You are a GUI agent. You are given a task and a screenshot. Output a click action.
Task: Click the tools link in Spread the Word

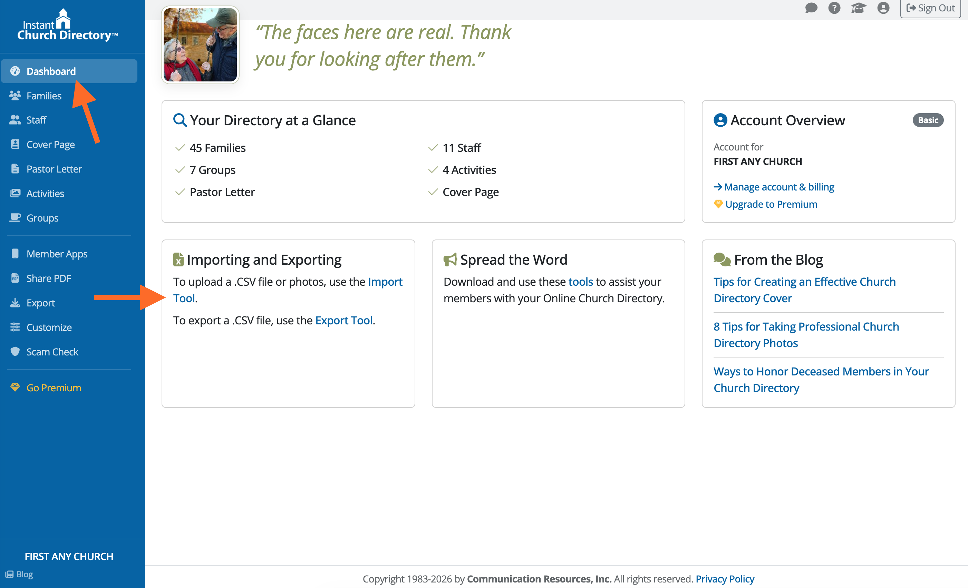[x=580, y=282]
